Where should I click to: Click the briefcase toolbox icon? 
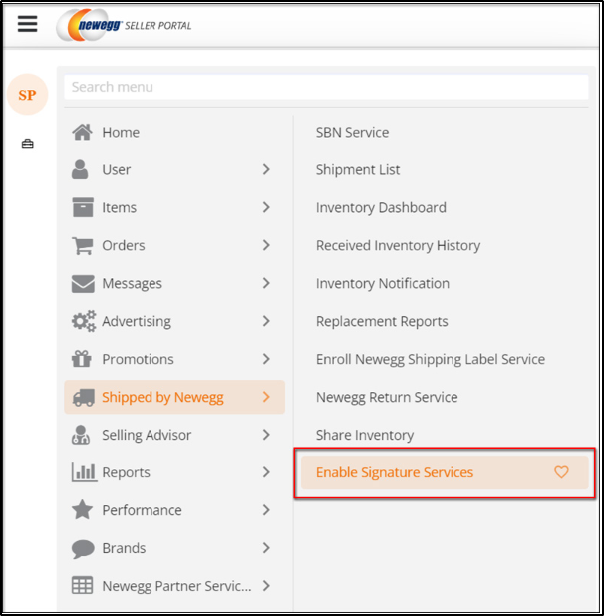28,144
